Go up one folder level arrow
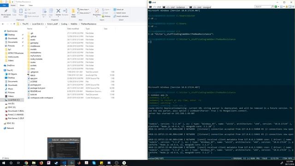 tap(14, 24)
